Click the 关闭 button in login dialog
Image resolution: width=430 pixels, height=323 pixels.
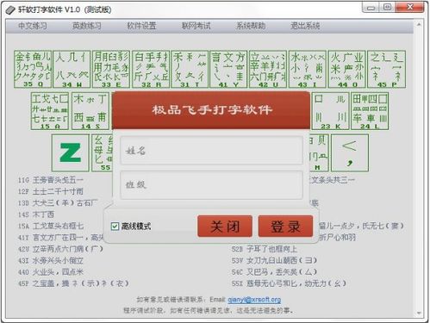(225, 227)
